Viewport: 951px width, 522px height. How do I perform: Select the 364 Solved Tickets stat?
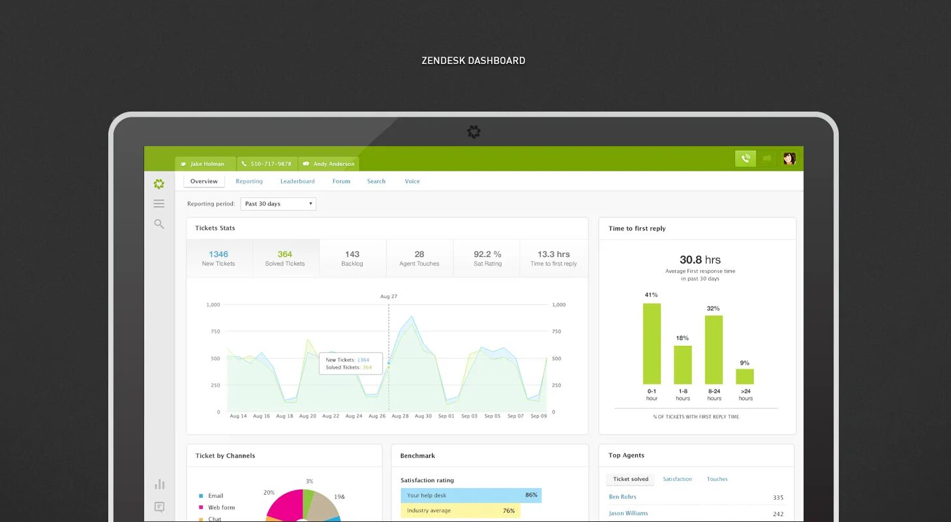pyautogui.click(x=285, y=258)
